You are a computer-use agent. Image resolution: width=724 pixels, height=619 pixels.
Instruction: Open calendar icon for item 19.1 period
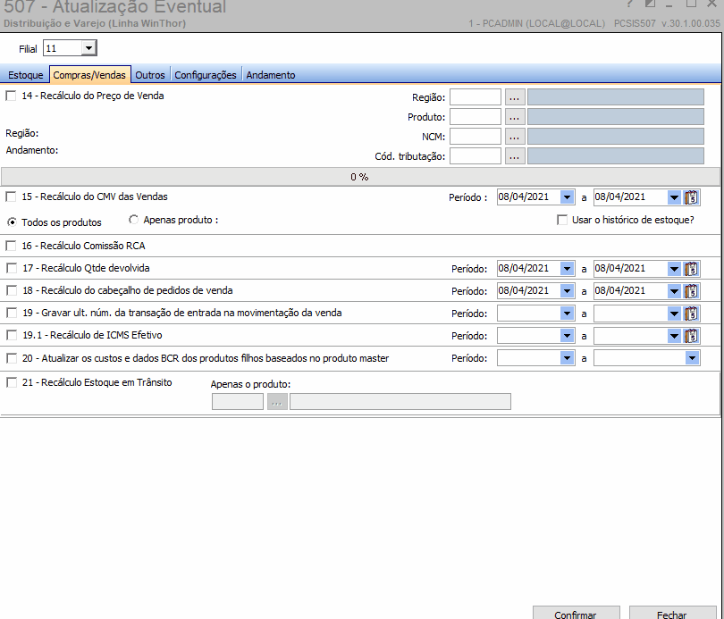tap(691, 336)
